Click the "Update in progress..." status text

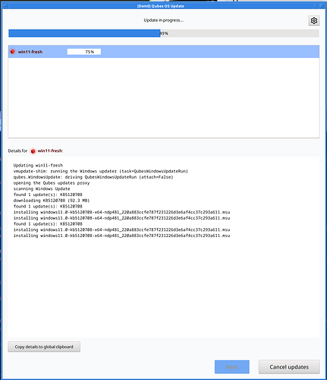pyautogui.click(x=164, y=21)
